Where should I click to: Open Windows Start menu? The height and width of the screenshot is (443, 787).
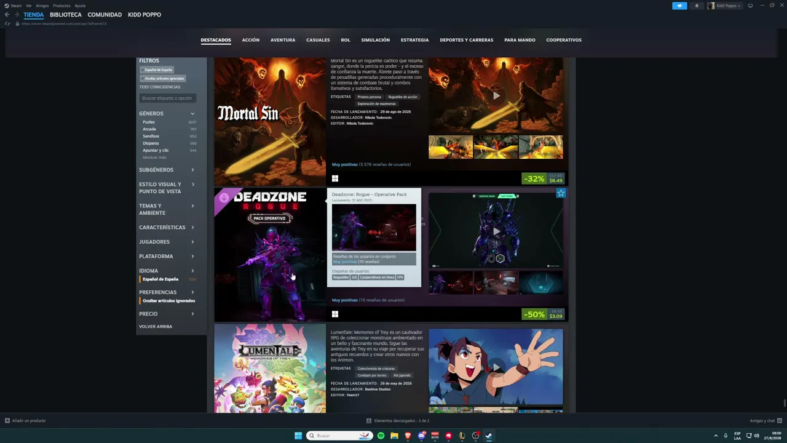298,436
